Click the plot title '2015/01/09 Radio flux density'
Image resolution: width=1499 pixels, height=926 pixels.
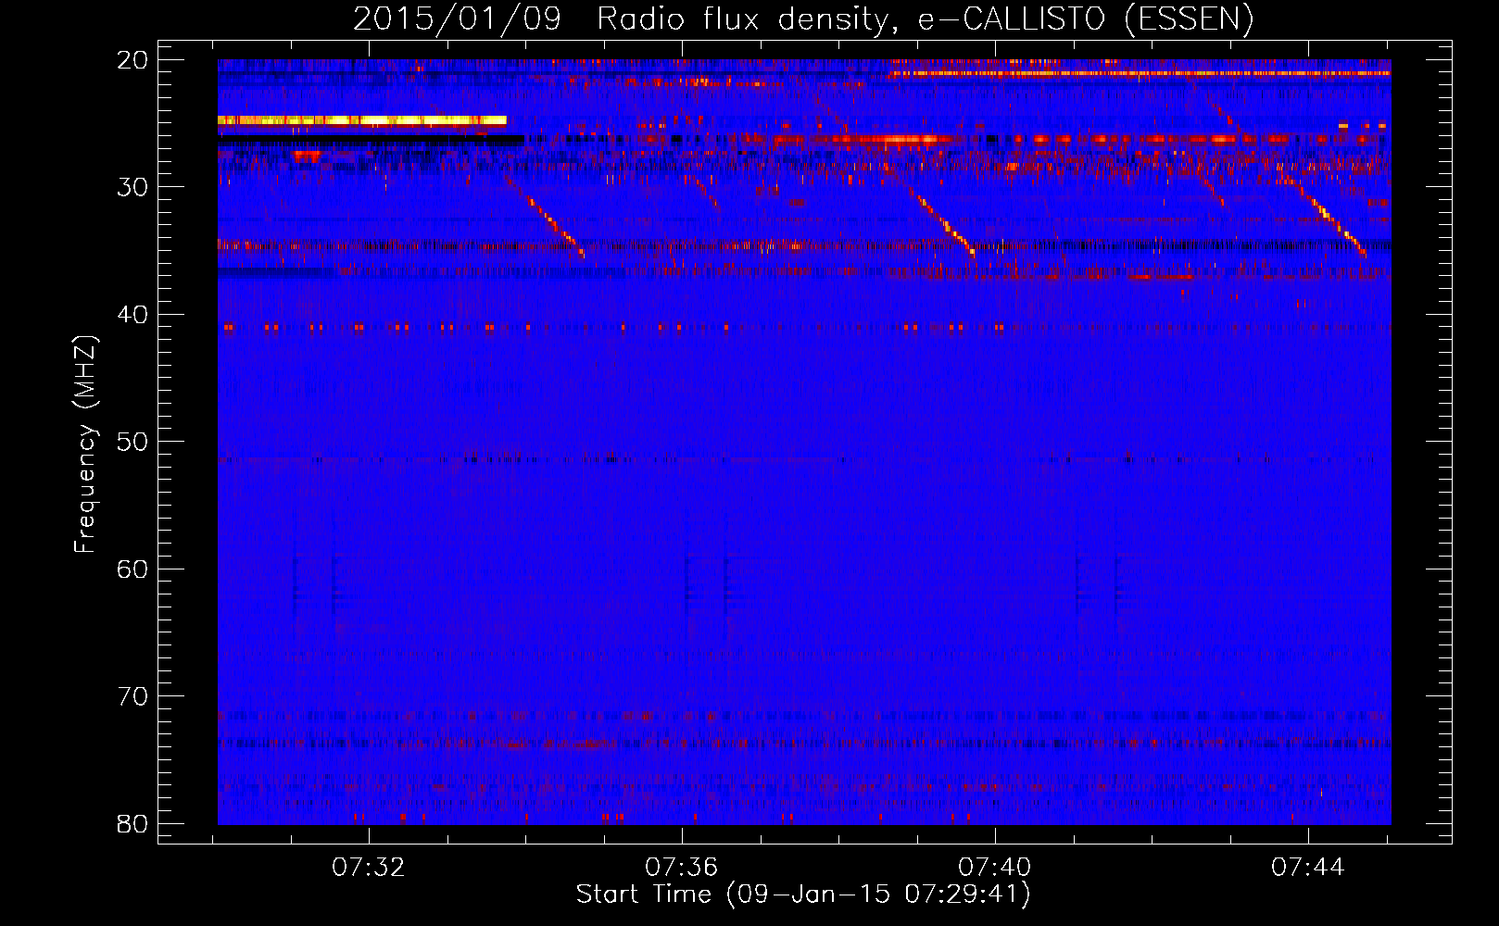pyautogui.click(x=803, y=19)
